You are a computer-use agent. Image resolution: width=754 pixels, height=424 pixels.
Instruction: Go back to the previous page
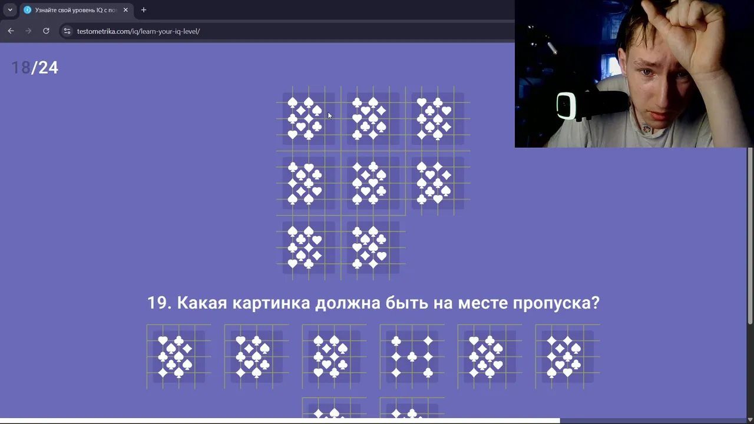(x=11, y=31)
